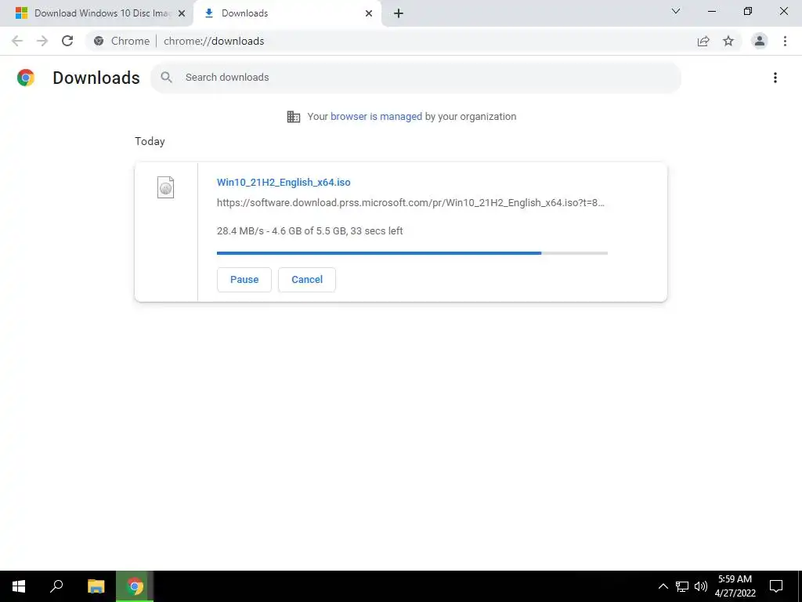Image resolution: width=802 pixels, height=602 pixels.
Task: Close the Downloads tab
Action: point(369,13)
